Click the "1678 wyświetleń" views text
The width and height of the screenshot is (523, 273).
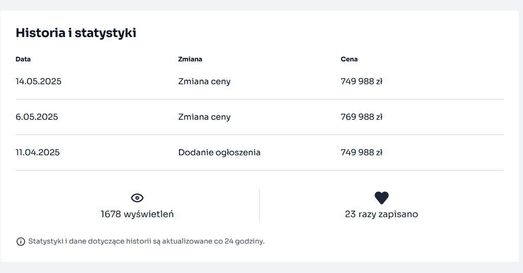pyautogui.click(x=137, y=214)
